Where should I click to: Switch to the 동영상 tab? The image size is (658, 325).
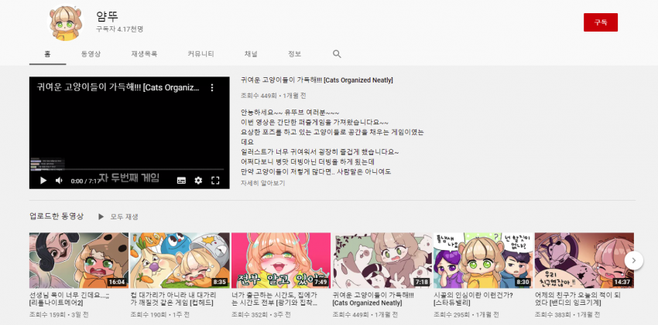pyautogui.click(x=91, y=54)
